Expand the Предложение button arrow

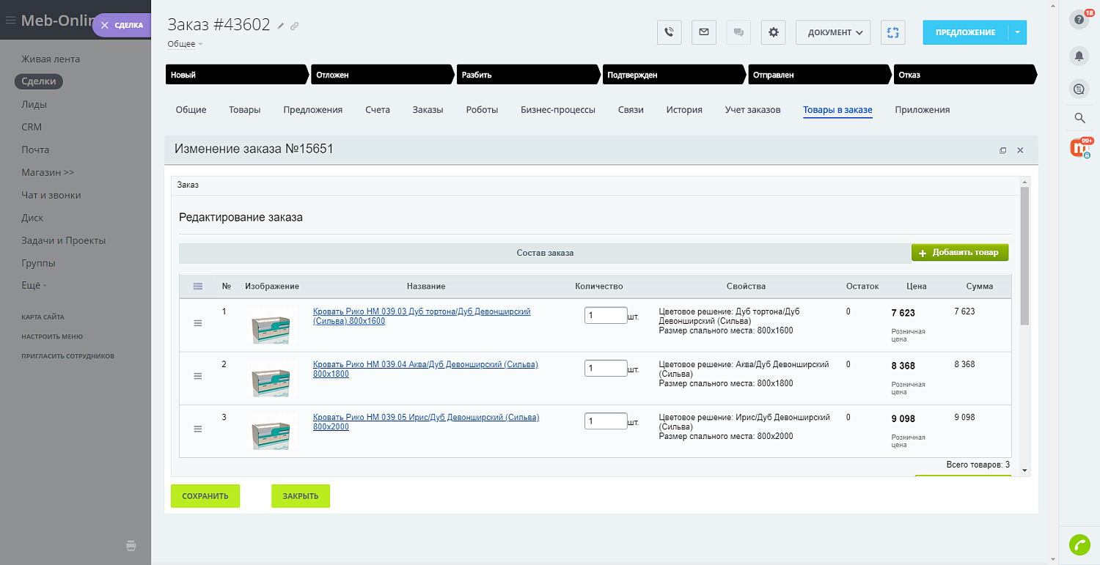tap(1016, 32)
